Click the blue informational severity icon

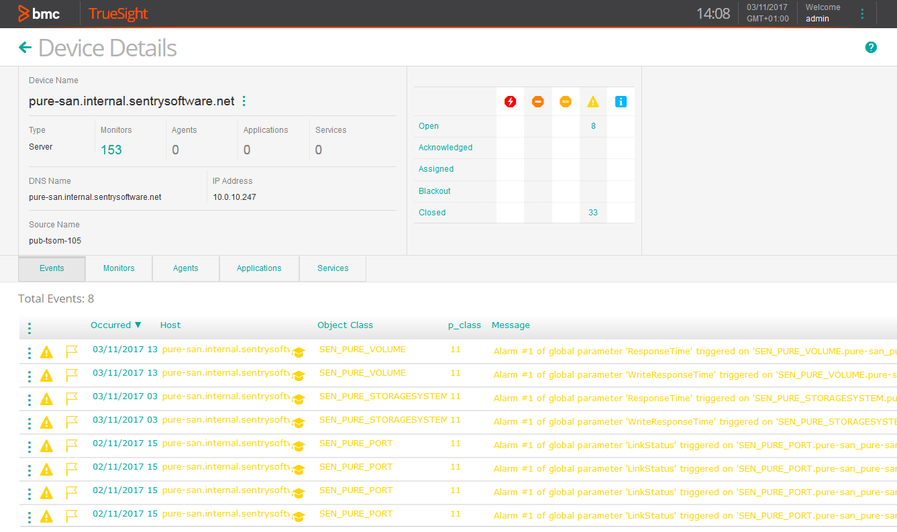tap(620, 101)
